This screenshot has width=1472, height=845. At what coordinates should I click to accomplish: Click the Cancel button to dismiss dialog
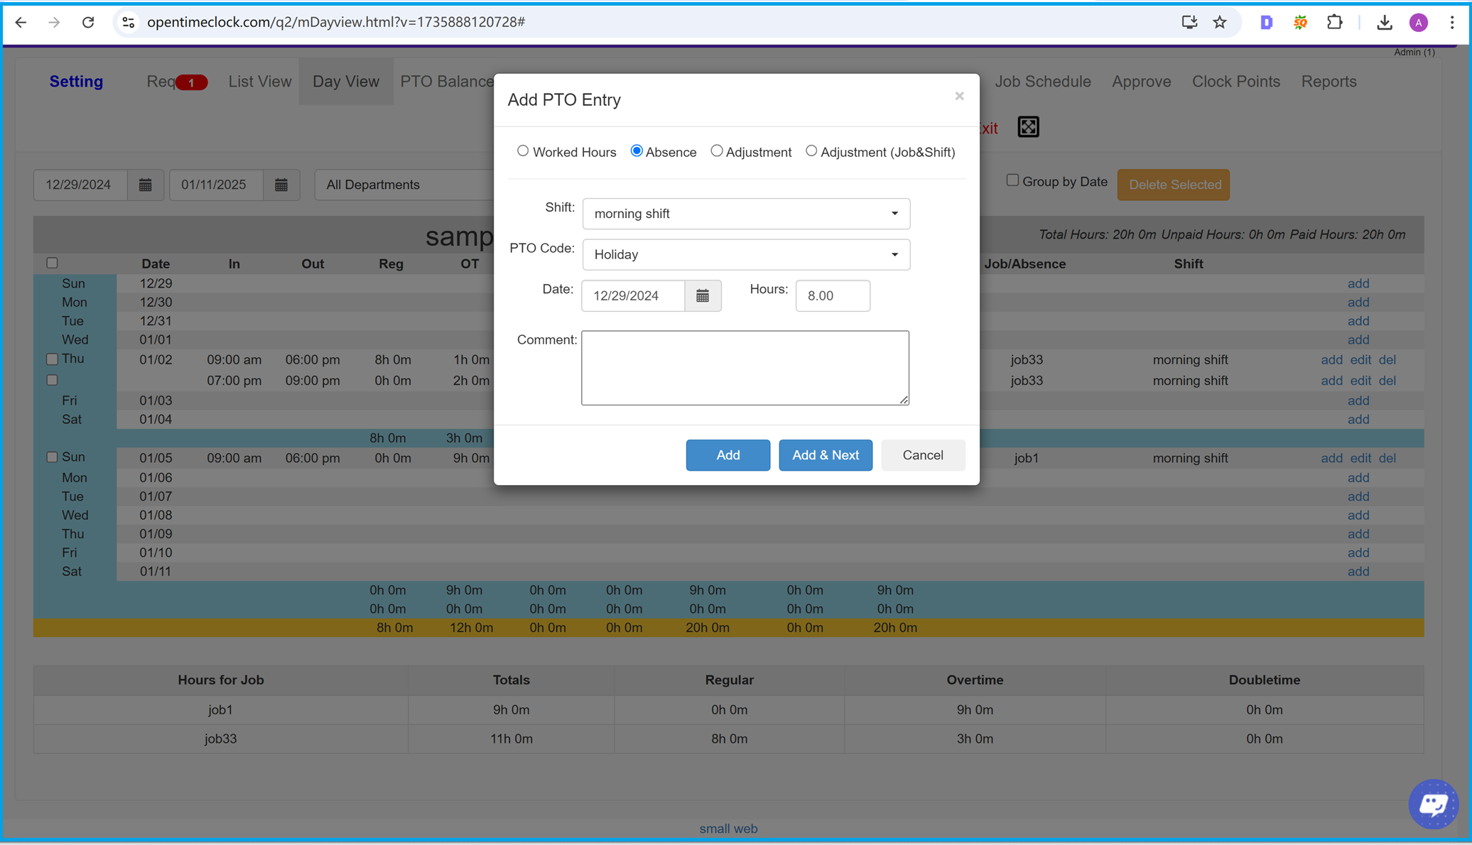(922, 455)
